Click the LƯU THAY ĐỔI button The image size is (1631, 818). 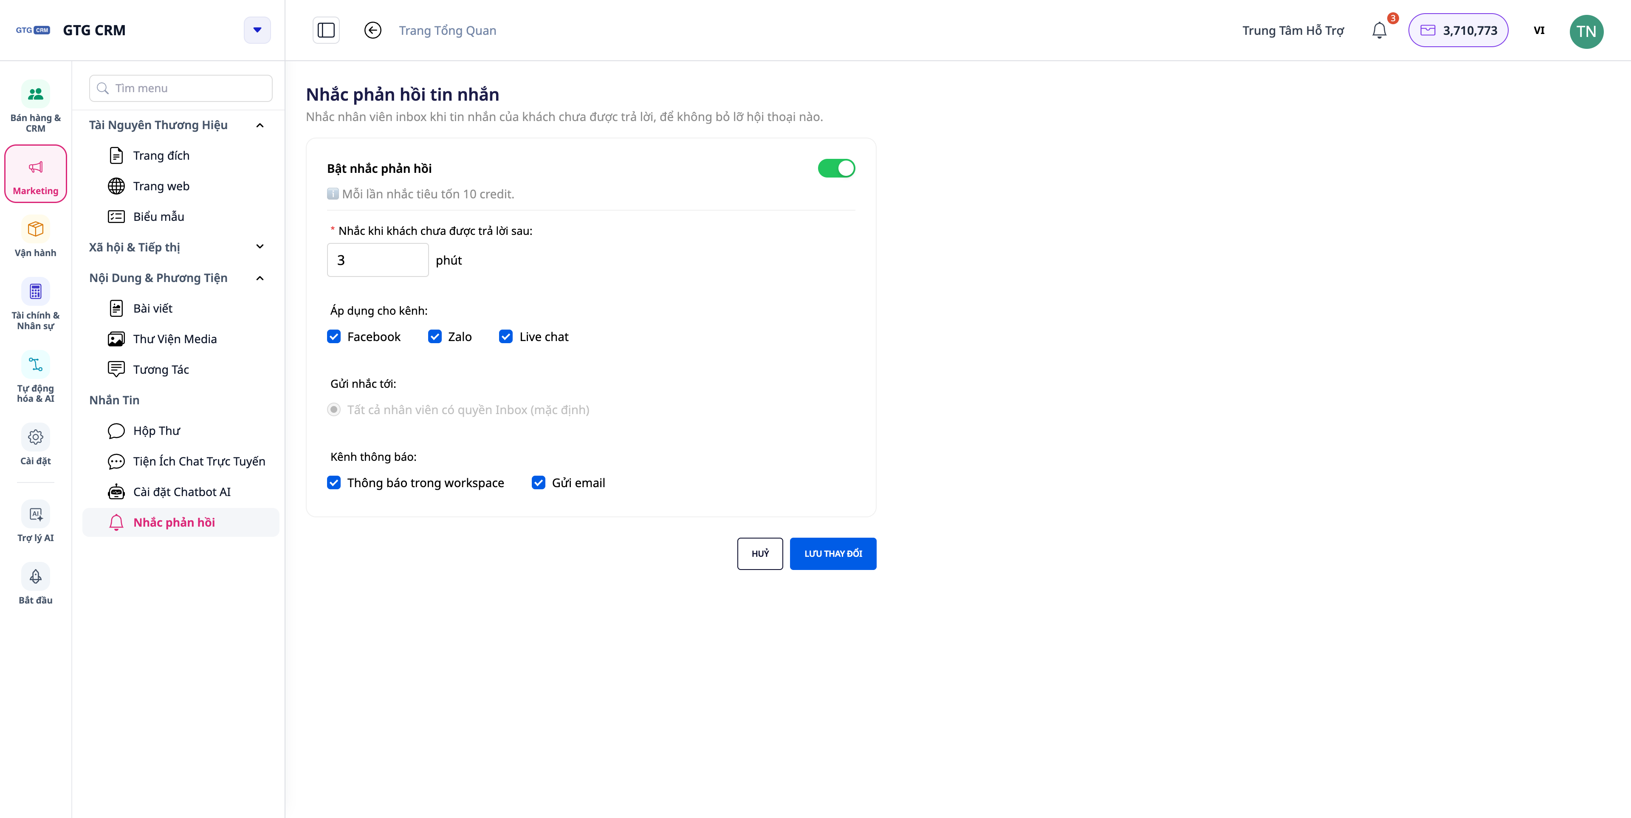tap(832, 554)
